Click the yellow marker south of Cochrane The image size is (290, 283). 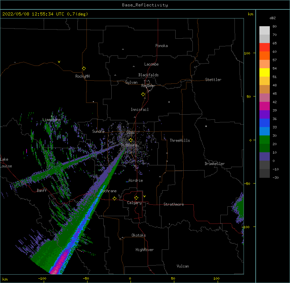[x=114, y=198]
